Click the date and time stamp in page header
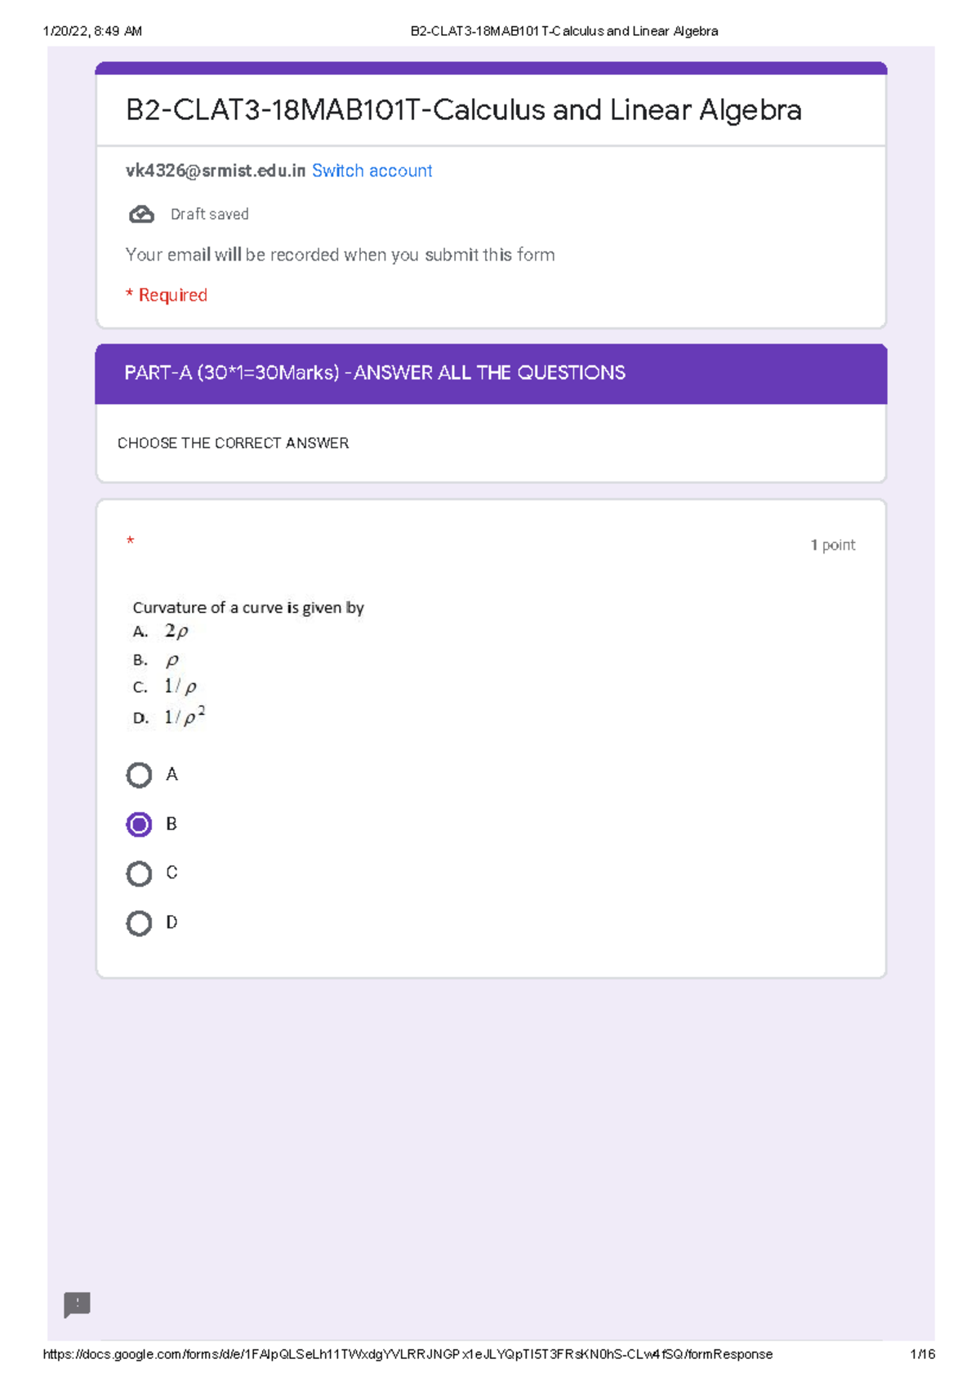The height and width of the screenshot is (1386, 980). 92,31
